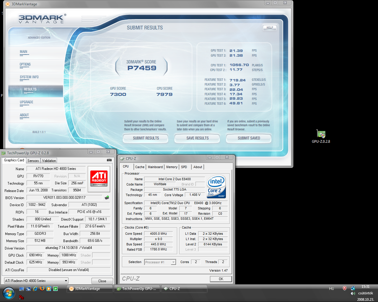Viewport: 378px width, 302px height.
Task: Click ATI CrossFire status field in GPU-Z
Action: (x=69, y=270)
